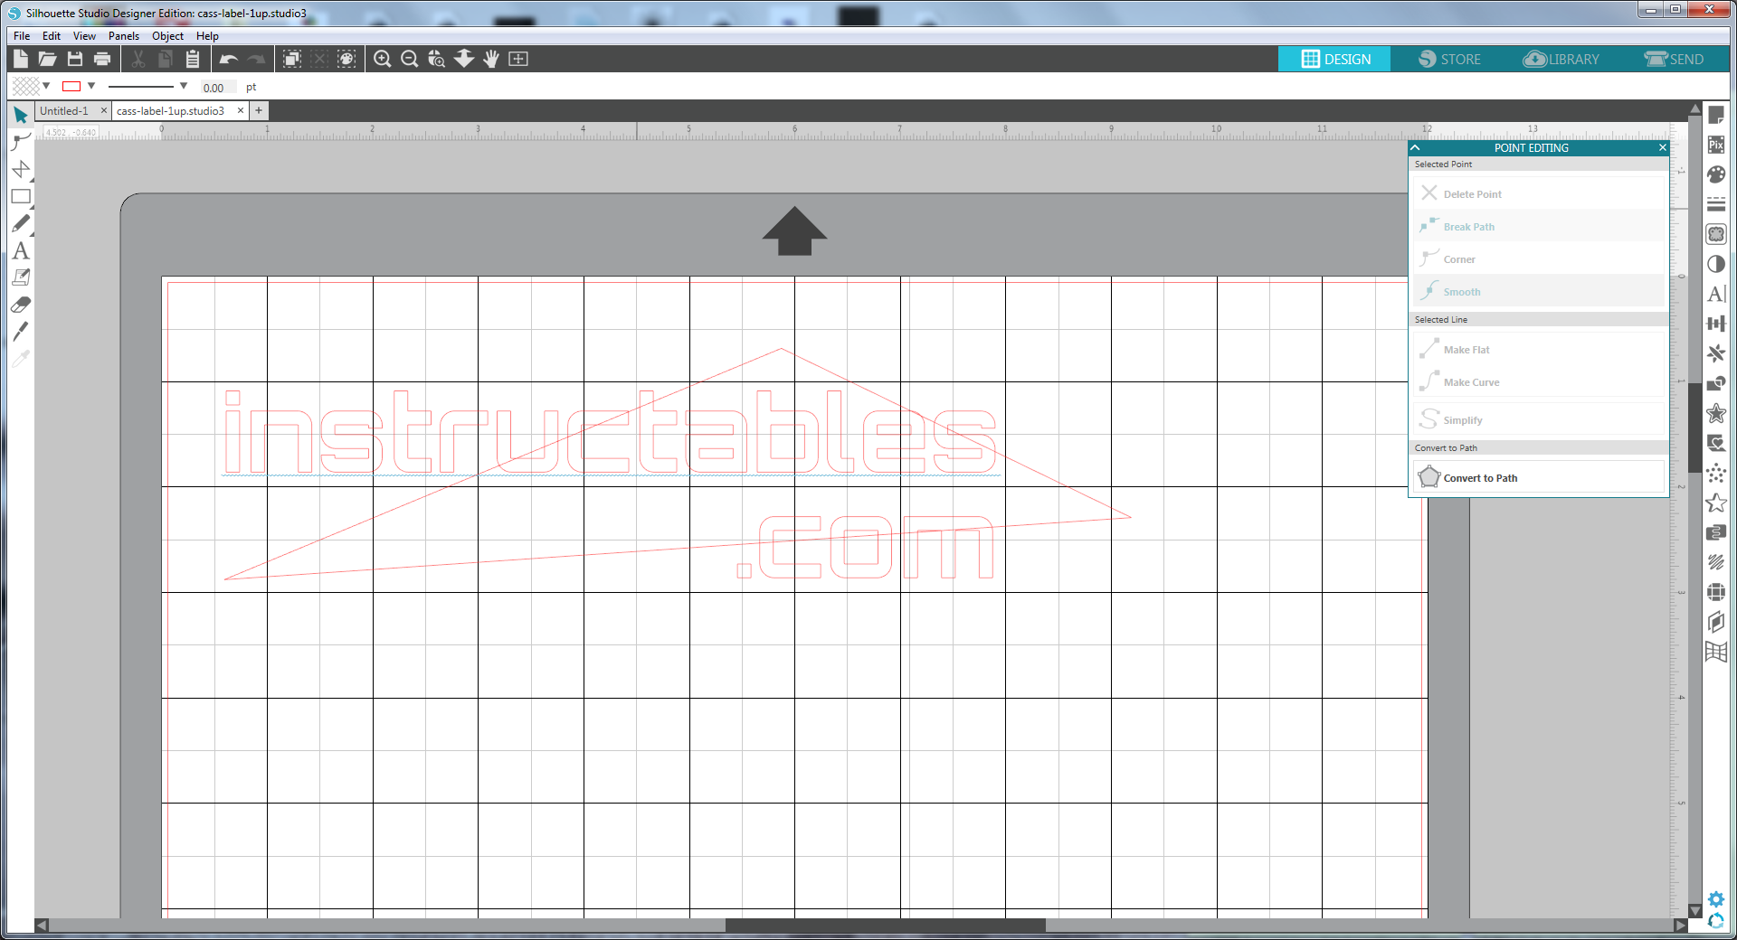
Task: Print the design using the printer icon
Action: (x=102, y=59)
